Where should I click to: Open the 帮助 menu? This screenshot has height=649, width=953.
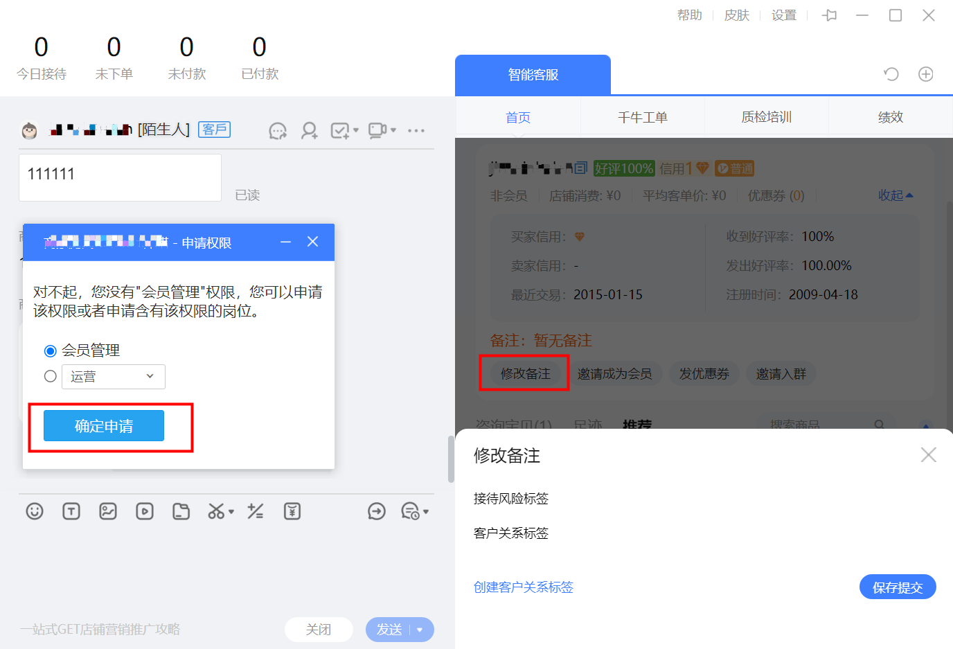pyautogui.click(x=690, y=15)
